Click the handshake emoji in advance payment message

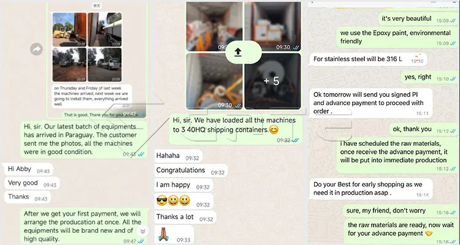[428, 233]
